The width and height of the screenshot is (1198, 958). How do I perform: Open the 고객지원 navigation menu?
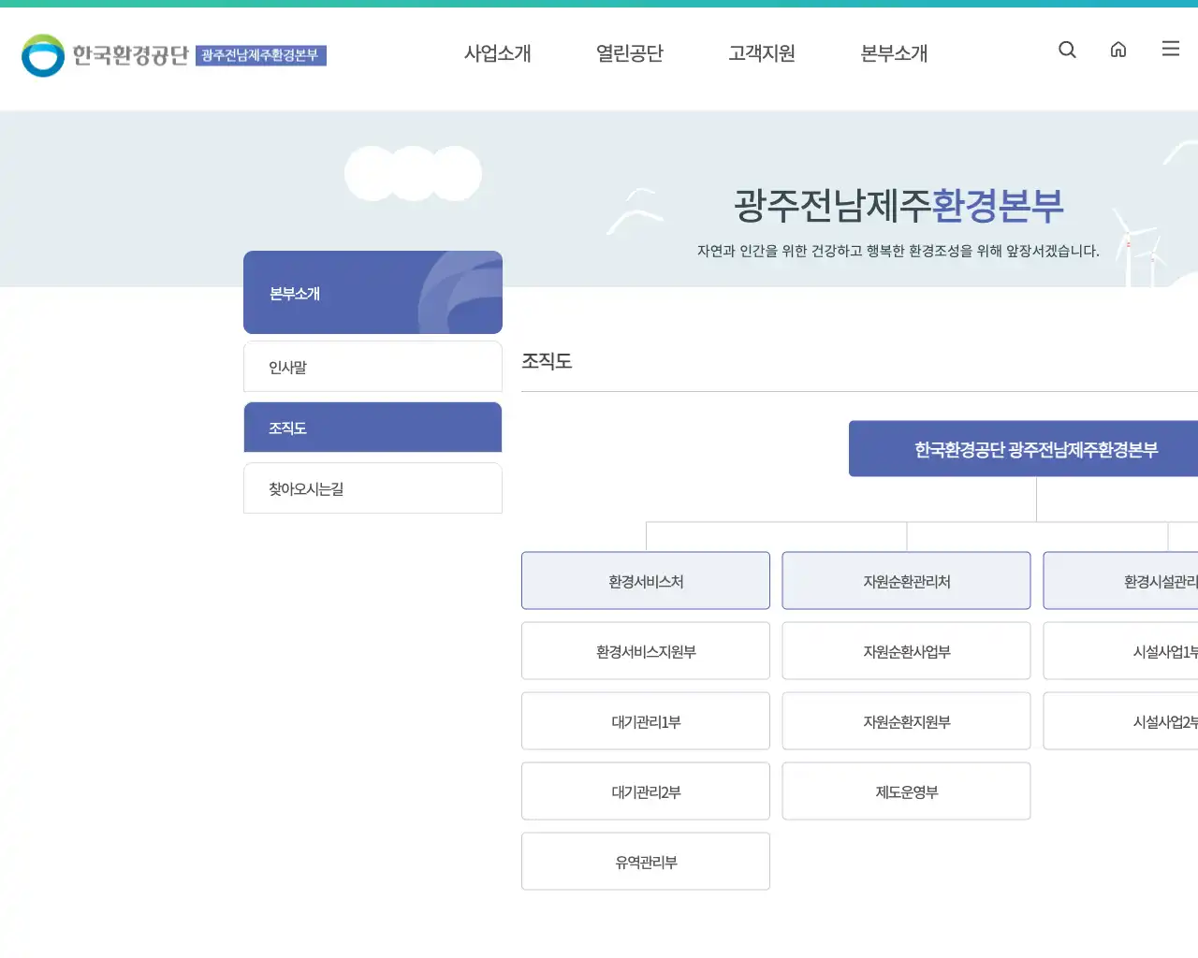coord(762,53)
